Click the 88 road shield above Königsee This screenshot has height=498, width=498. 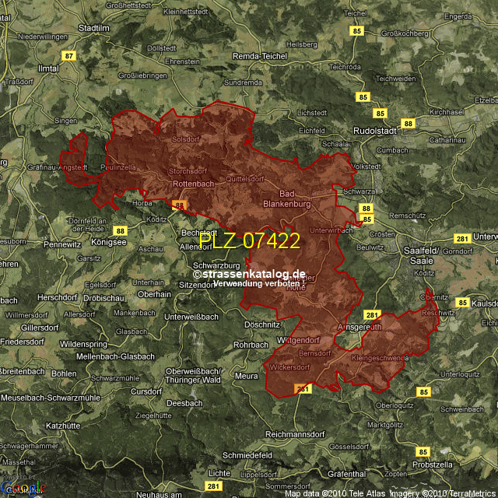120,231
